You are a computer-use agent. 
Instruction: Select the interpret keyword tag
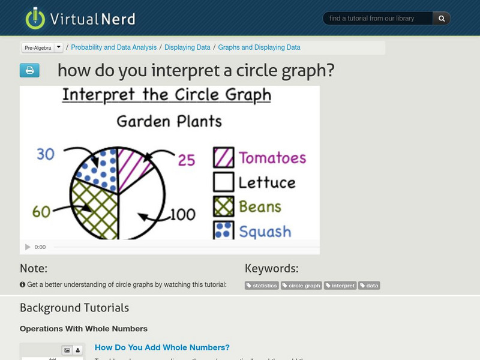pos(340,286)
